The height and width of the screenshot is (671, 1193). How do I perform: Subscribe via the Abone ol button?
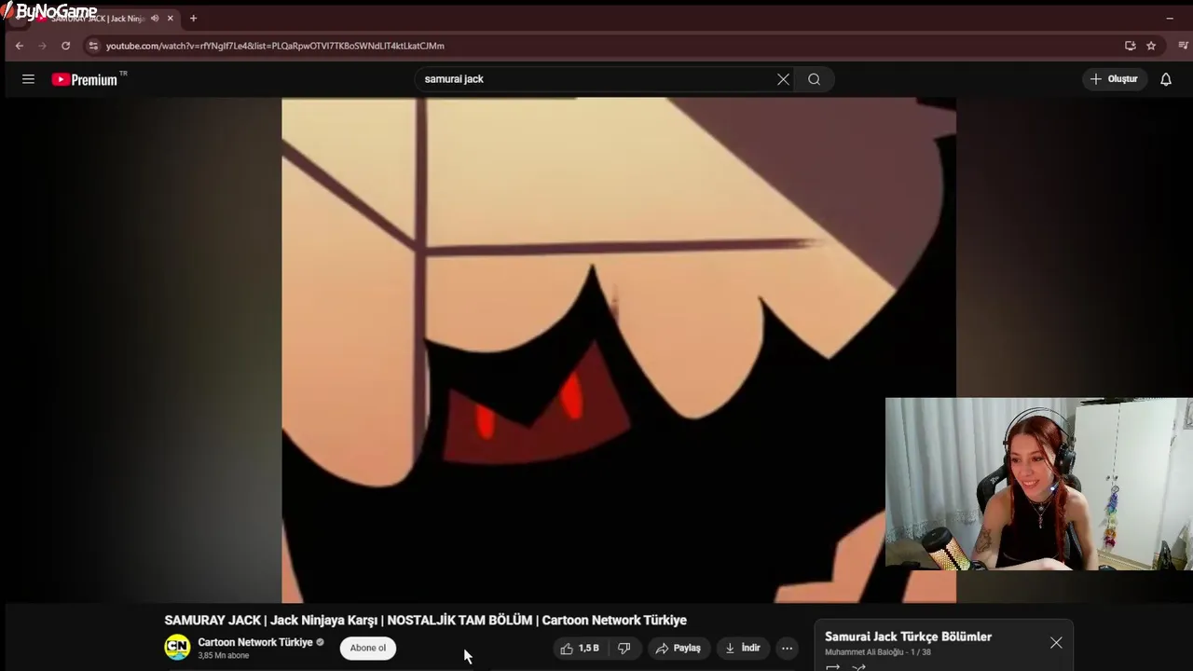(368, 648)
